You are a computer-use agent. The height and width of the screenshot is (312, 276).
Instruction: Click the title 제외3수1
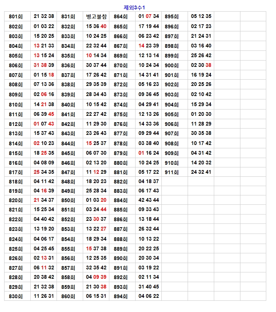click(135, 7)
